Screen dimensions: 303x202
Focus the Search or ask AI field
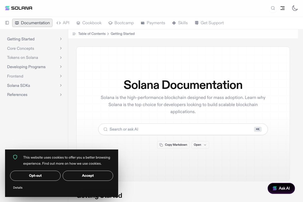(183, 129)
